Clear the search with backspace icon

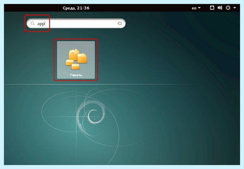(x=119, y=23)
